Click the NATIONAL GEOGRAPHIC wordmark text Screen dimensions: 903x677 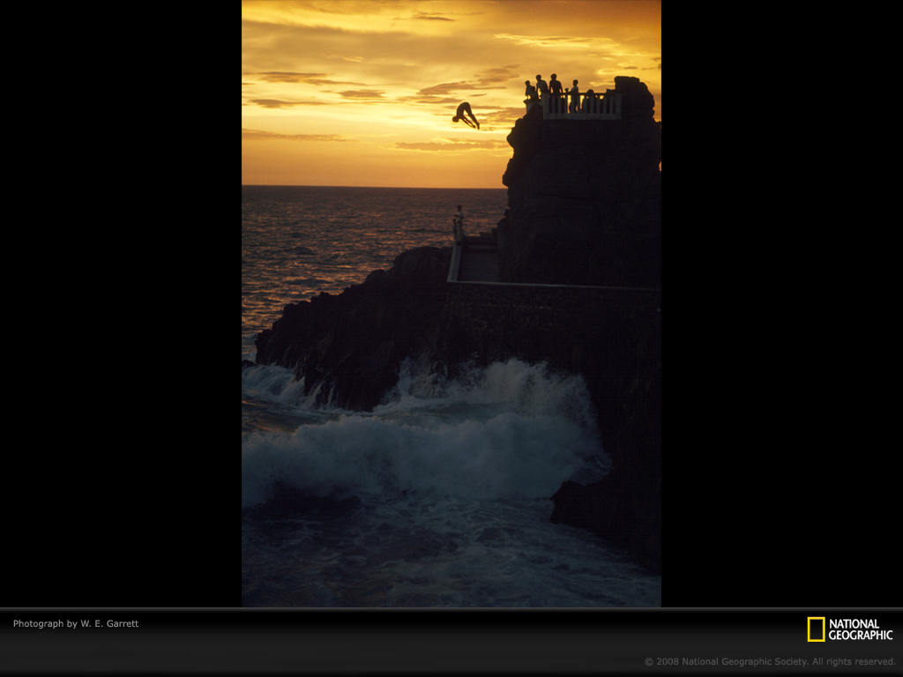[x=860, y=629]
